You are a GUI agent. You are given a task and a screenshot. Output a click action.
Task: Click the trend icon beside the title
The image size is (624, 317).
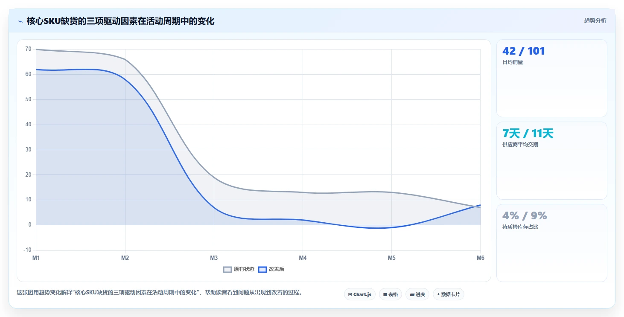coord(20,21)
